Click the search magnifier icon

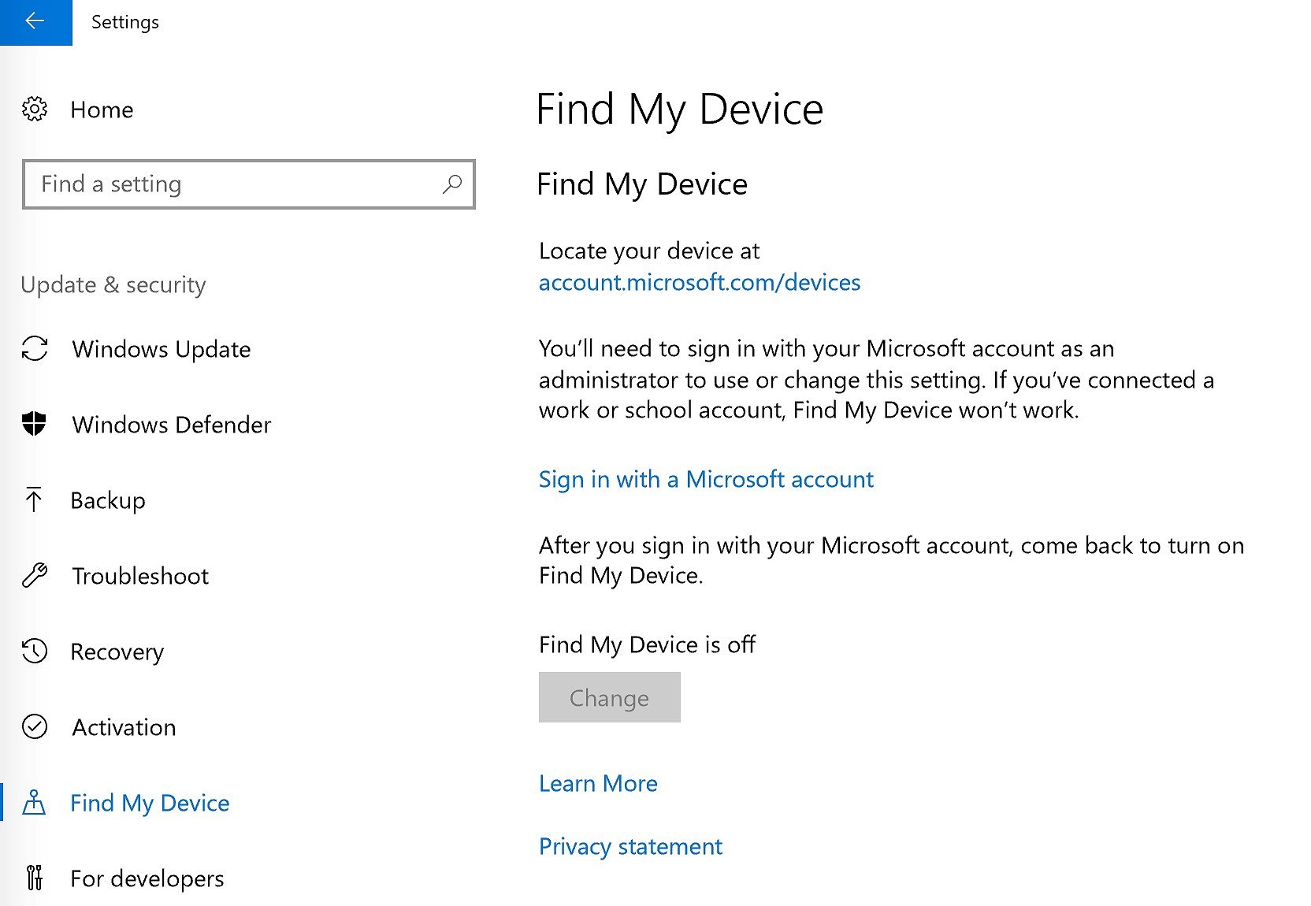[452, 184]
